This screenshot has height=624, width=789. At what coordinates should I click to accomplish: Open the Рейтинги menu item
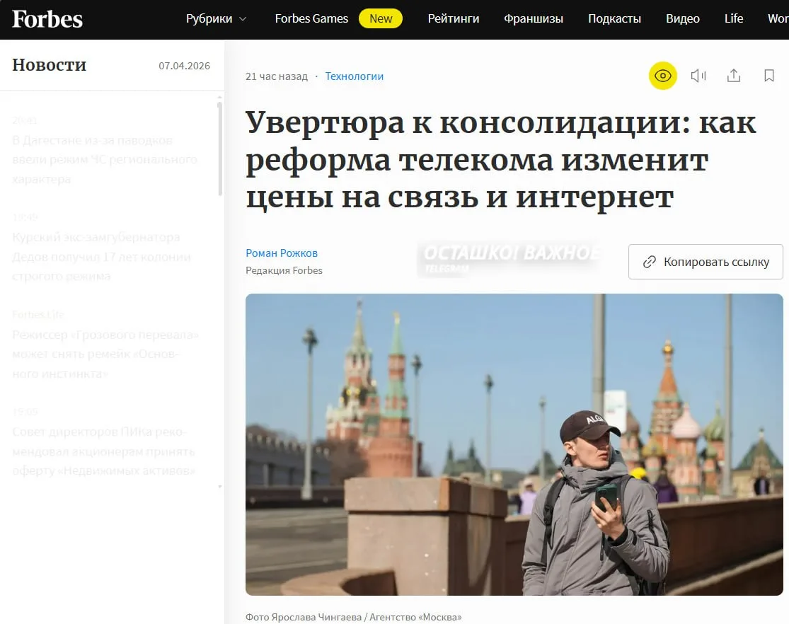click(x=454, y=18)
